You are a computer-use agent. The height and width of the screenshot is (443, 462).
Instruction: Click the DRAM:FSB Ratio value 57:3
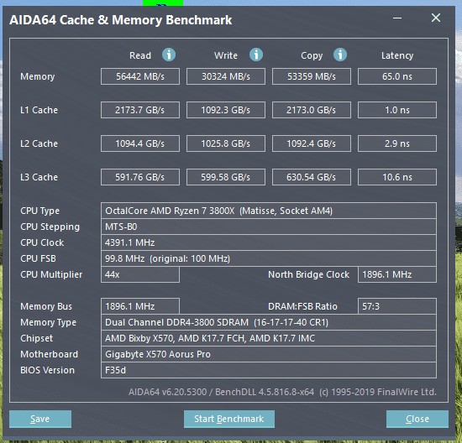(x=397, y=306)
